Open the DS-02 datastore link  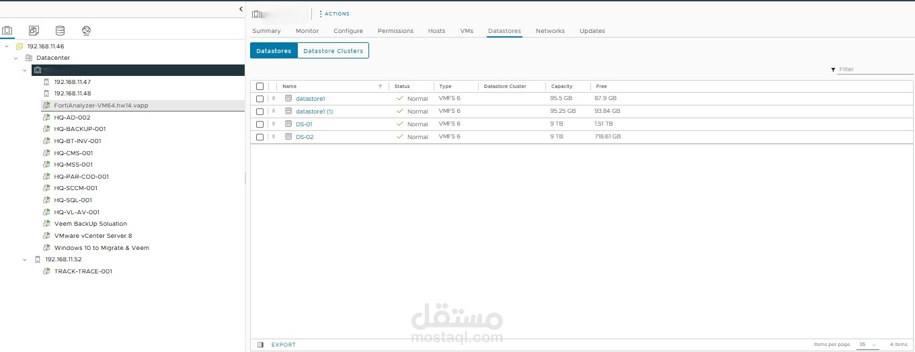tap(305, 137)
